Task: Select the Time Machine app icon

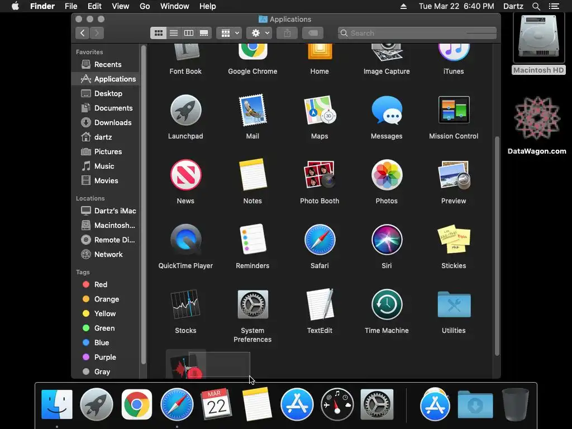Action: [387, 304]
